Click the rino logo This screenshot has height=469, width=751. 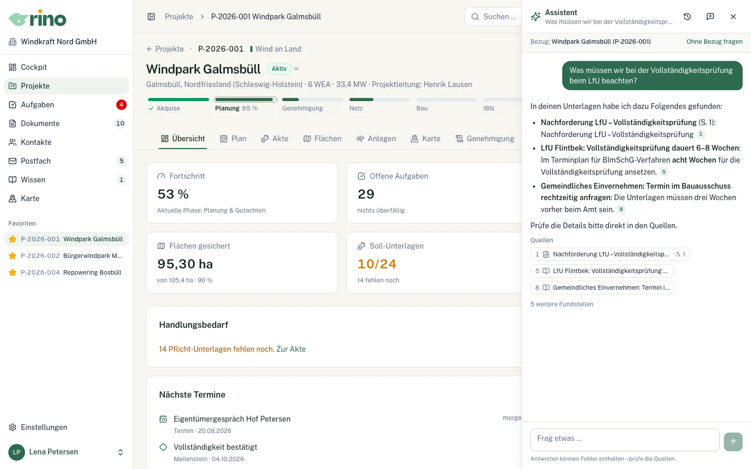coord(38,19)
